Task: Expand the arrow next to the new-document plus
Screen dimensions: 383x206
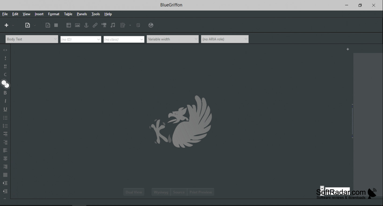Action: tap(13, 25)
